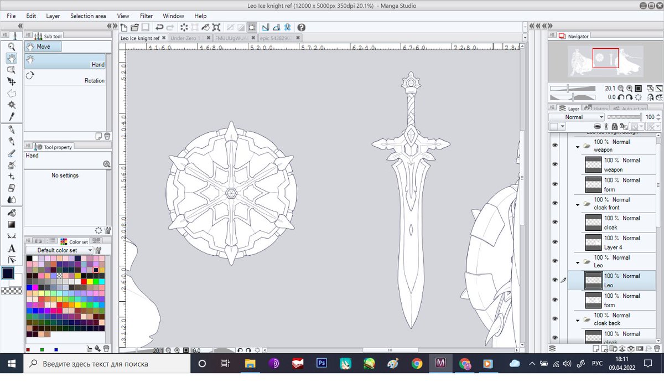Select the Move layer arrow tool
The image size is (664, 382).
(x=12, y=81)
